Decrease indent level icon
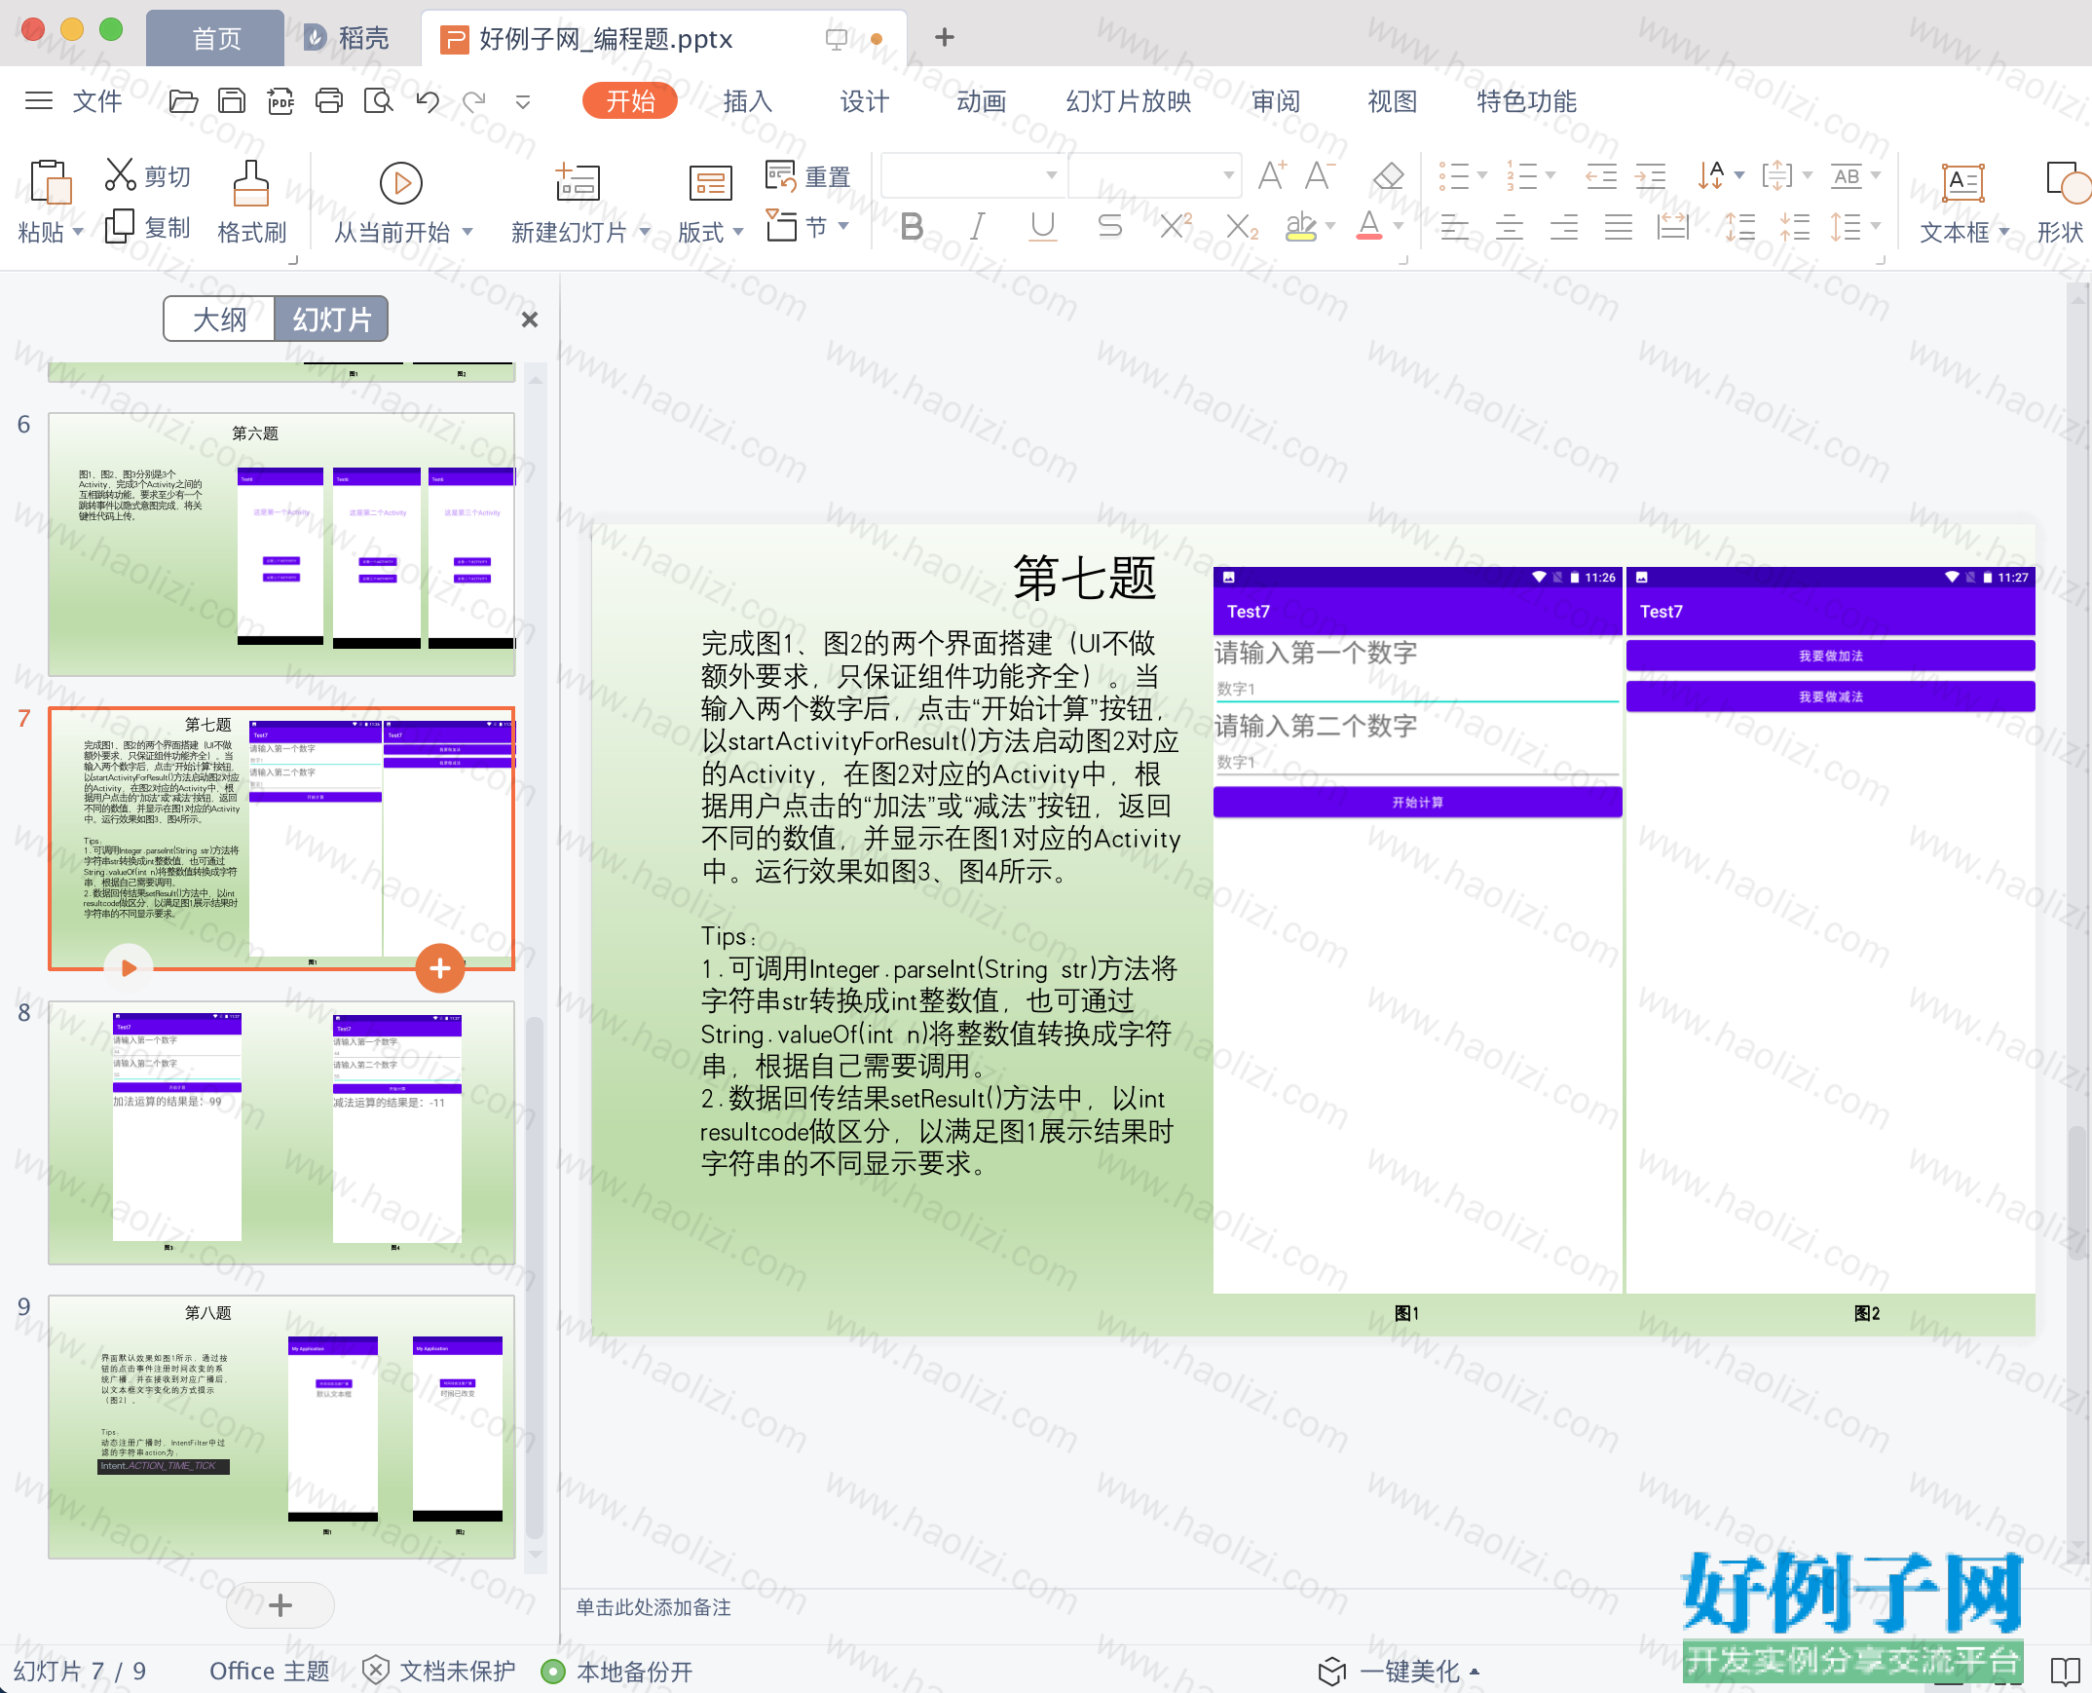Screen dimensions: 2092x1693 tap(1601, 175)
